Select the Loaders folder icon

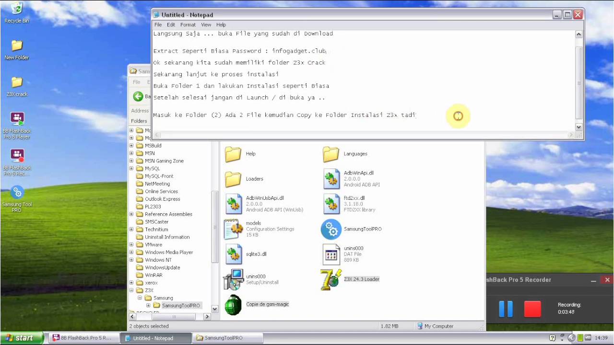[x=233, y=179]
